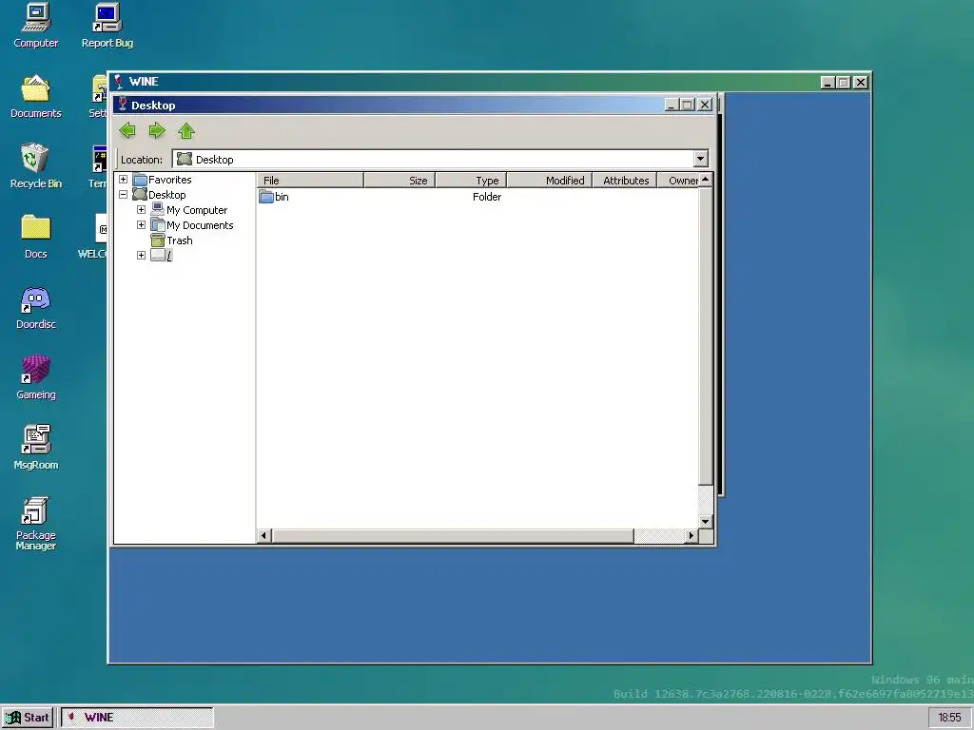
Task: Expand the My Computer tree node
Action: (x=141, y=210)
